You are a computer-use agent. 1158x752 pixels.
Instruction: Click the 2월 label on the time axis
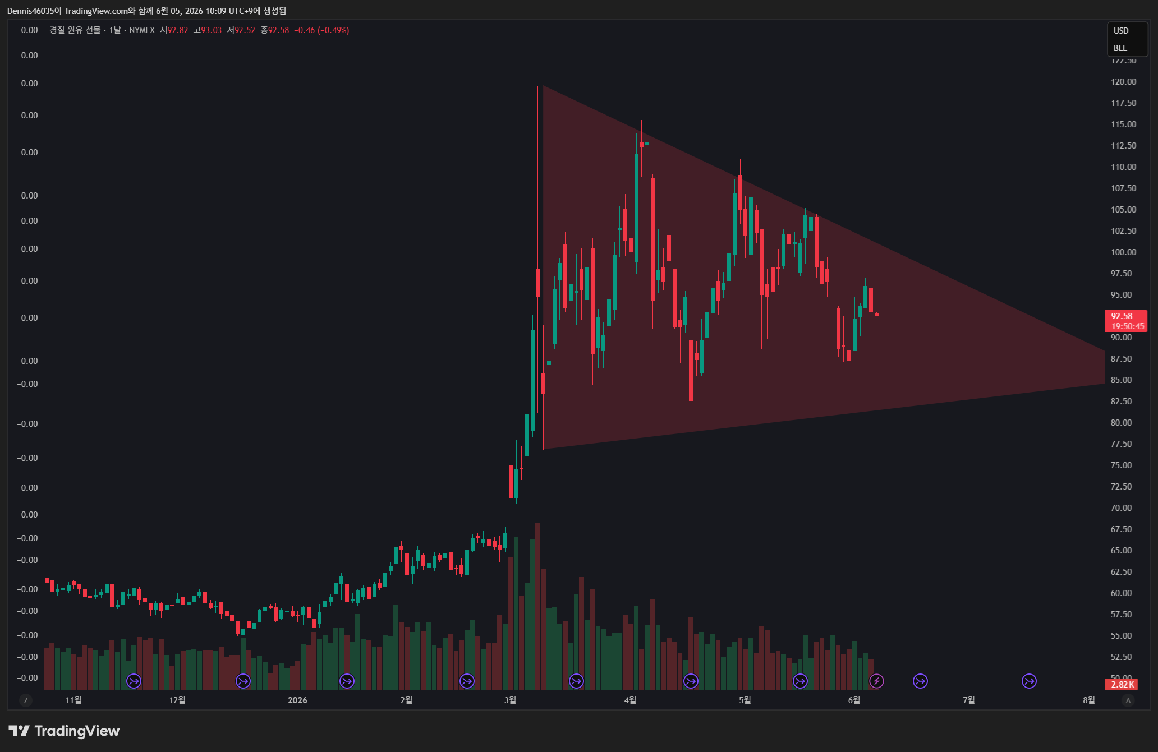pos(406,700)
